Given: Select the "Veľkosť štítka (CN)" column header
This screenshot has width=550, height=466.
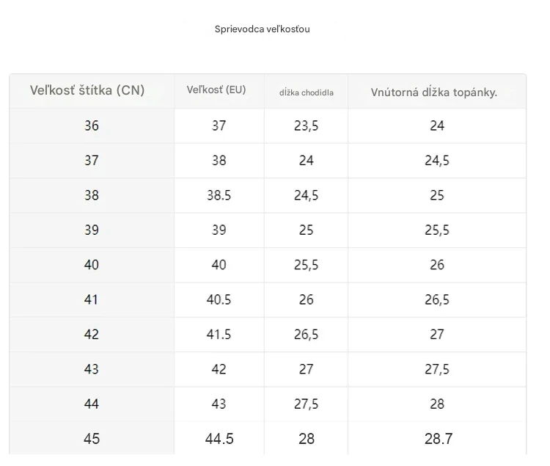Looking at the screenshot, I should pos(87,91).
